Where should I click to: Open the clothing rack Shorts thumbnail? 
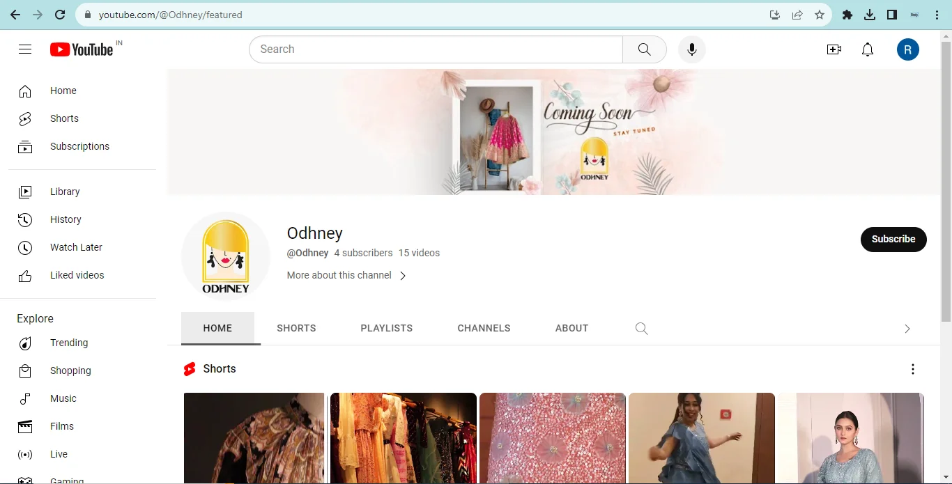pyautogui.click(x=404, y=438)
